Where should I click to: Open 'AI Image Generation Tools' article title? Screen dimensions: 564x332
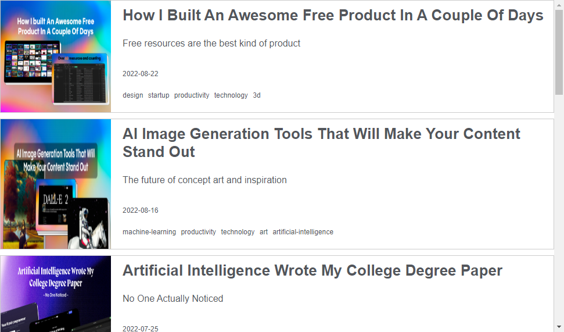321,142
